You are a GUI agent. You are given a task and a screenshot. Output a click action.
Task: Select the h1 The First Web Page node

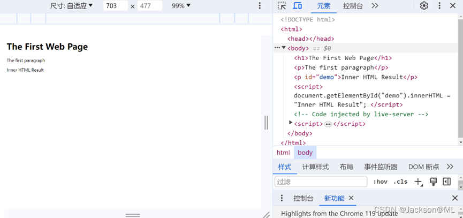click(x=343, y=58)
